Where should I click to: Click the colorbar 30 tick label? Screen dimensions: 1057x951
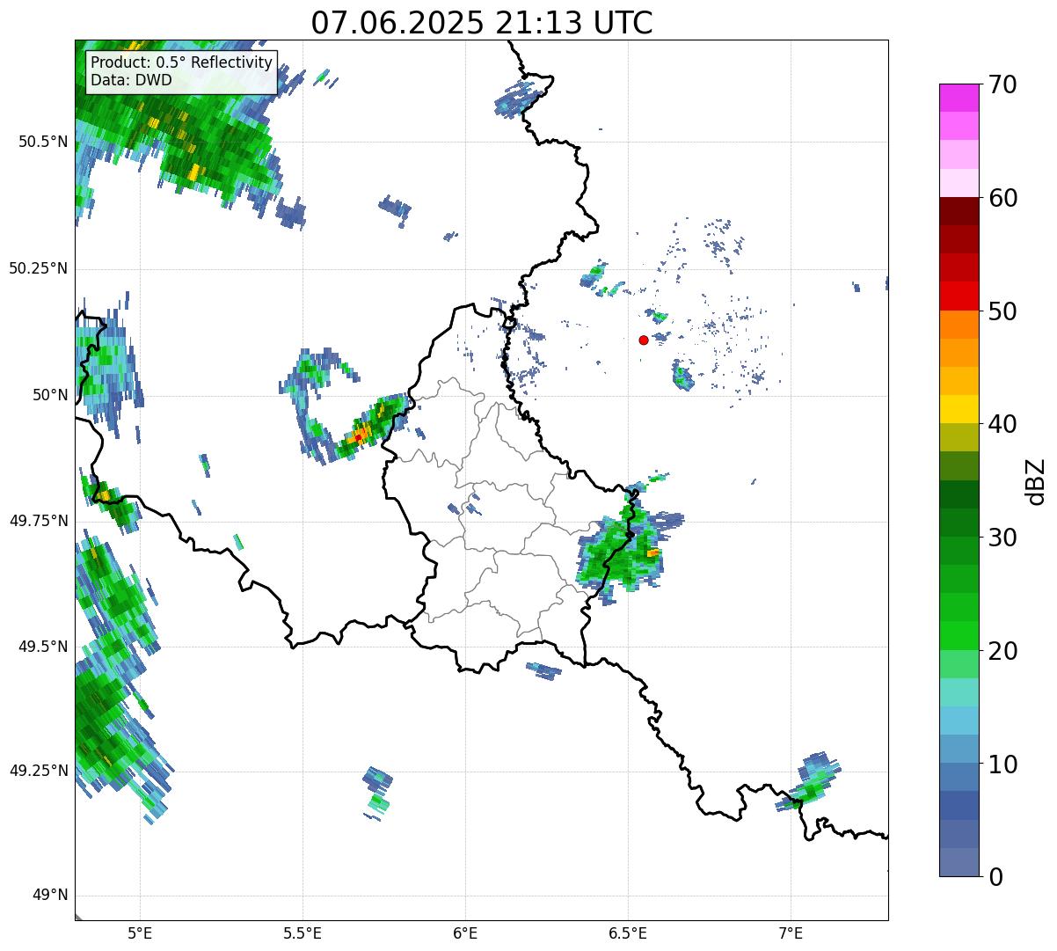(x=1003, y=538)
